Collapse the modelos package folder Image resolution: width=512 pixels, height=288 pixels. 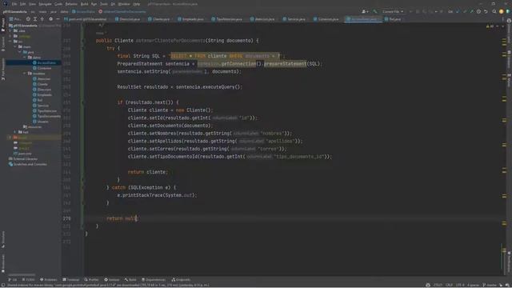pos(25,74)
